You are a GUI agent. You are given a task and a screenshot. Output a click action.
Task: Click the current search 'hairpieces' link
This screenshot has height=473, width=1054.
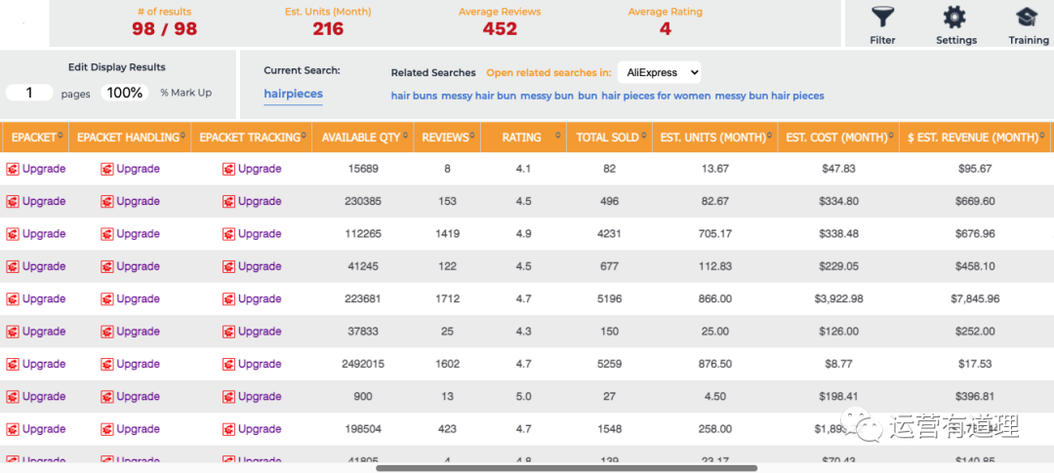293,94
